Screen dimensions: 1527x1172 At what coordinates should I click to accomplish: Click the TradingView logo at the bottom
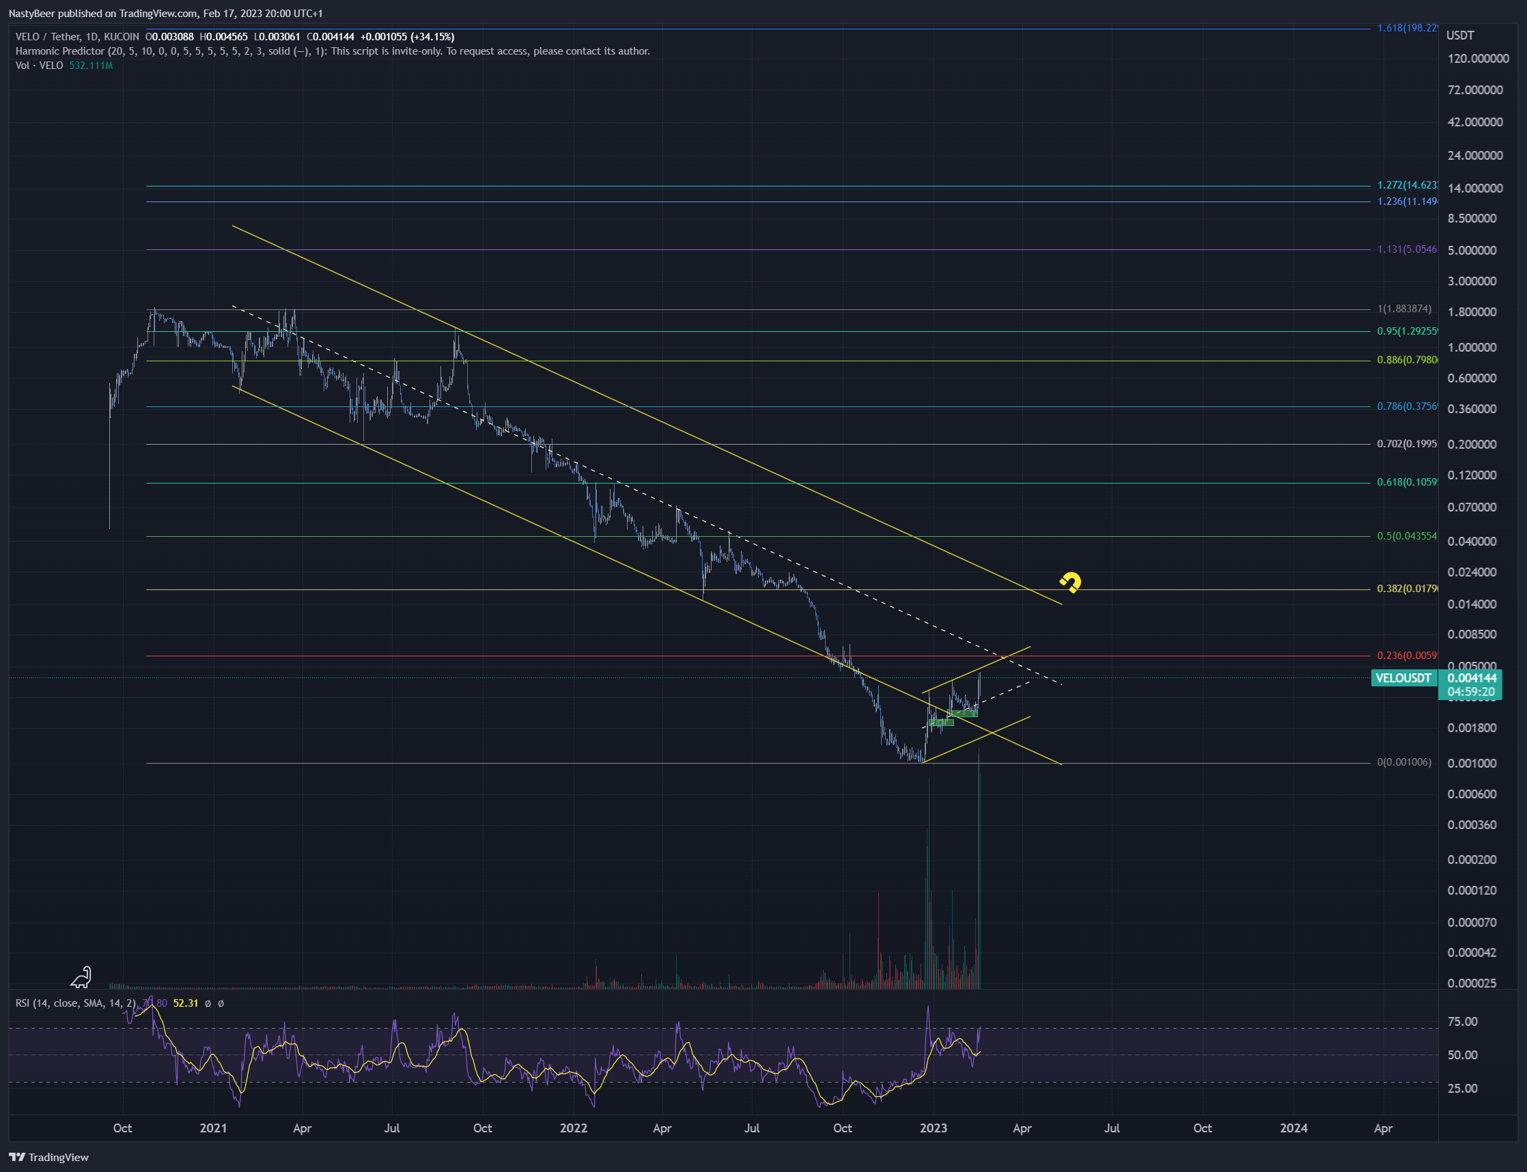(x=49, y=1158)
